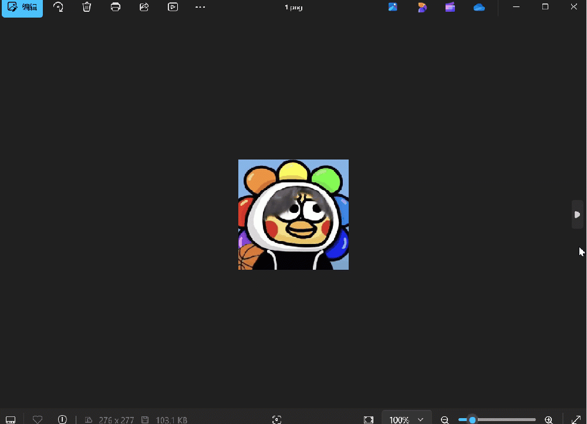
Task: Click the file size 103.1 KB text
Action: pyautogui.click(x=171, y=420)
